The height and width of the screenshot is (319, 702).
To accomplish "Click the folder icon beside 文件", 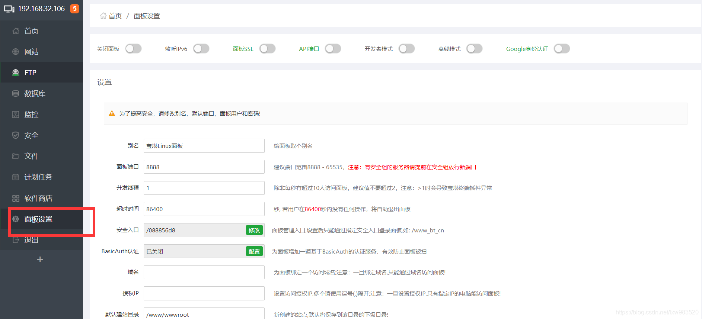I will click(16, 156).
